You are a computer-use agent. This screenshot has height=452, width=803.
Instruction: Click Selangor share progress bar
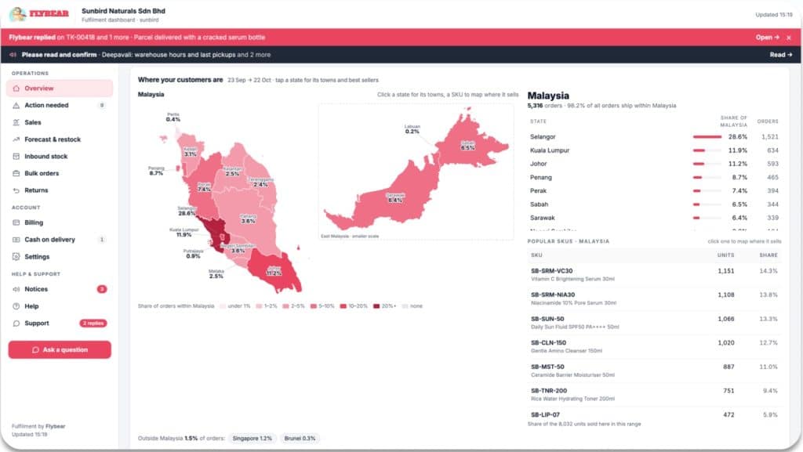tap(707, 137)
